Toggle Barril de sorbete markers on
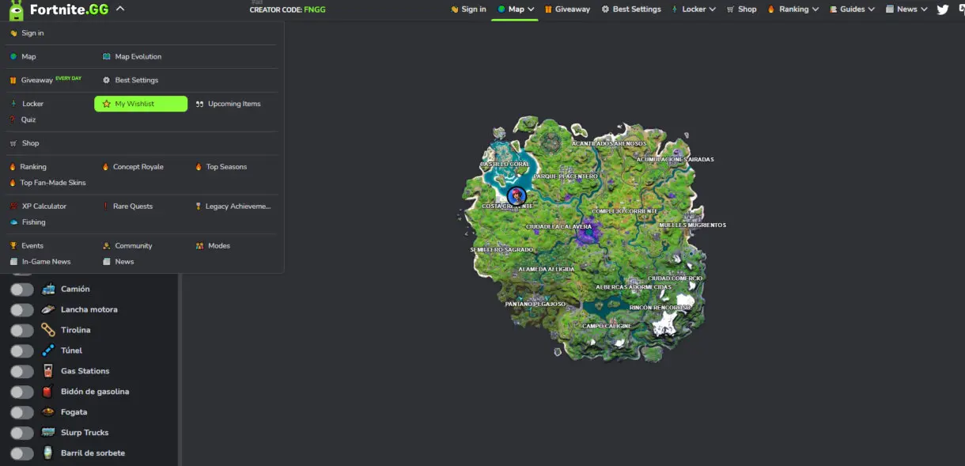 coord(22,454)
